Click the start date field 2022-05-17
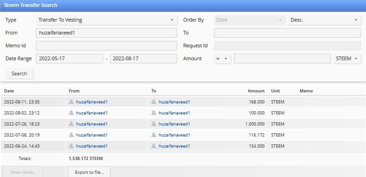This screenshot has height=177, width=366. pyautogui.click(x=70, y=58)
